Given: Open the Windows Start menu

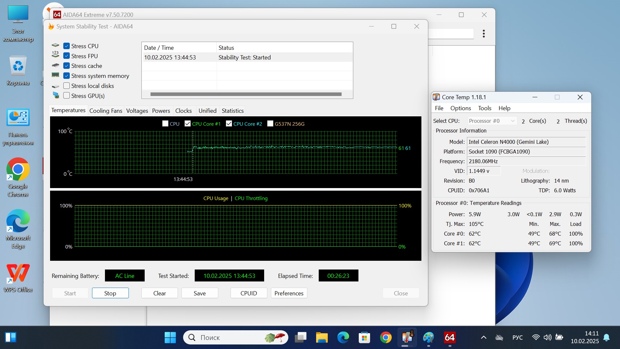Looking at the screenshot, I should (170, 338).
